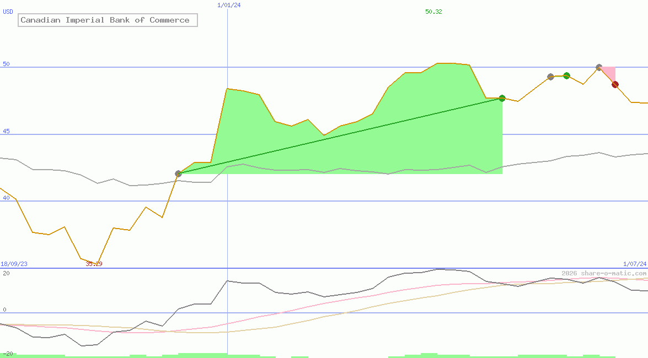Viewport: 648px width, 358px height.
Task: Click the 18/09/23 start date label
Action: [x=14, y=264]
